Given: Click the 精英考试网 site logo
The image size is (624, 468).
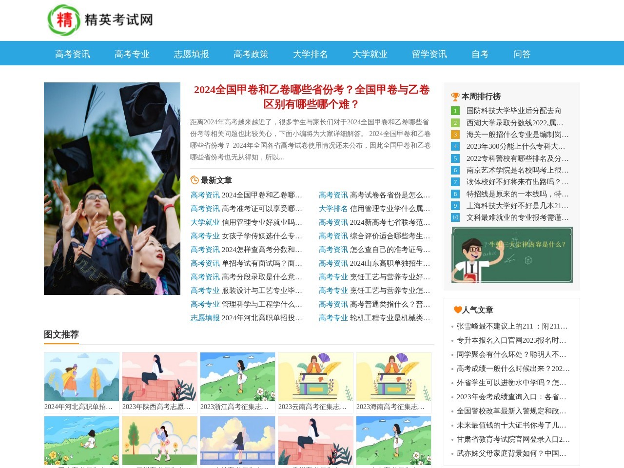Looking at the screenshot, I should (x=100, y=20).
